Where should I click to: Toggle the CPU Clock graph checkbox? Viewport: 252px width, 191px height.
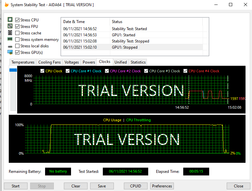(x=42, y=71)
